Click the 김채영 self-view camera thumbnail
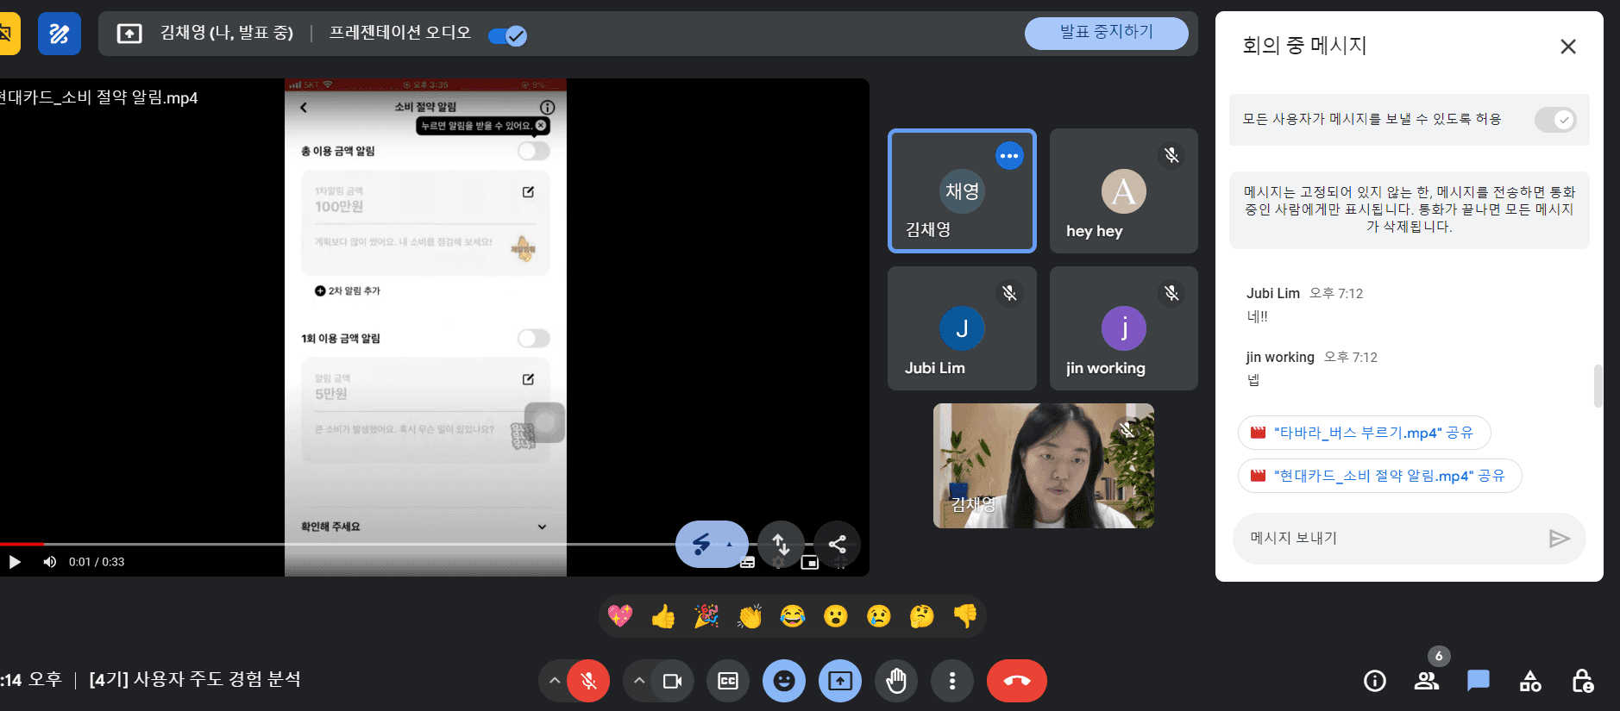Image resolution: width=1620 pixels, height=711 pixels. (1043, 465)
